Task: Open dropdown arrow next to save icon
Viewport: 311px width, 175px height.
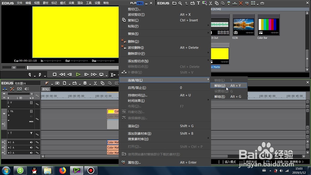Action: coord(90,84)
